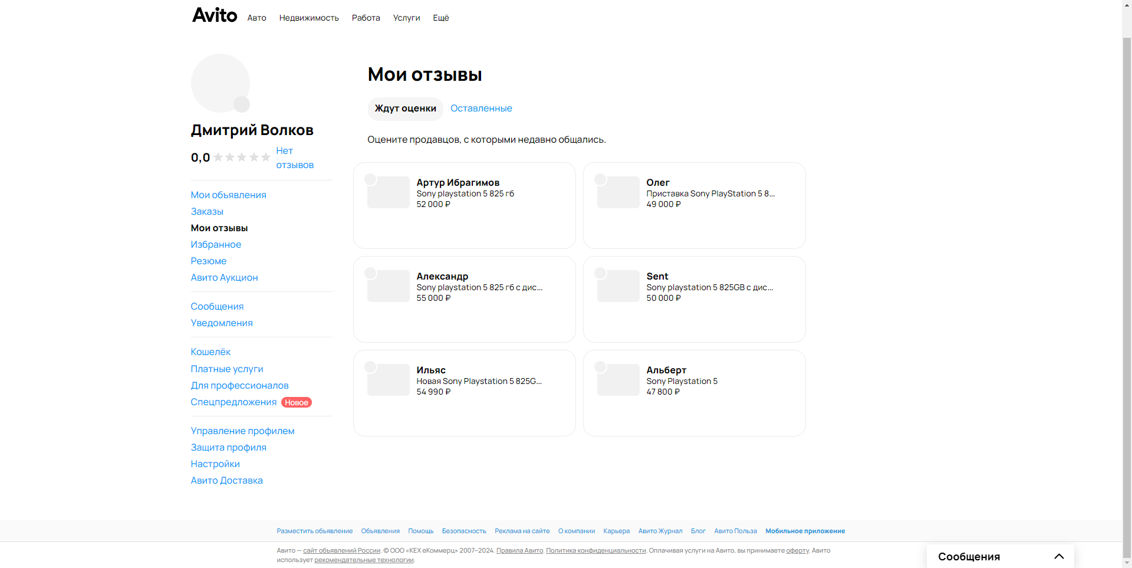Click the 52 000 ₽ price text
The height and width of the screenshot is (568, 1132).
click(x=433, y=204)
